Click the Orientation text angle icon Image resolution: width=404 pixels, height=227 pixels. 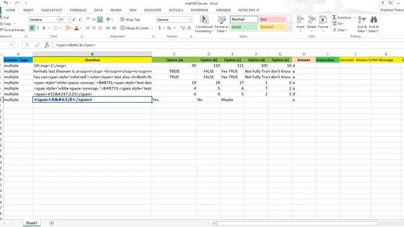point(109,20)
